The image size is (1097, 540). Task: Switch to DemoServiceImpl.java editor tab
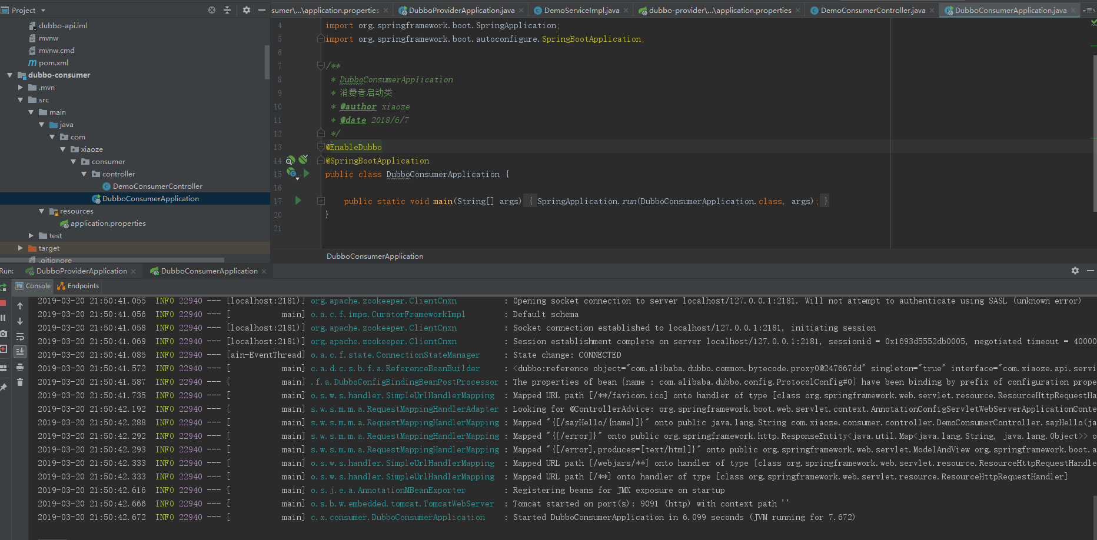pyautogui.click(x=581, y=11)
